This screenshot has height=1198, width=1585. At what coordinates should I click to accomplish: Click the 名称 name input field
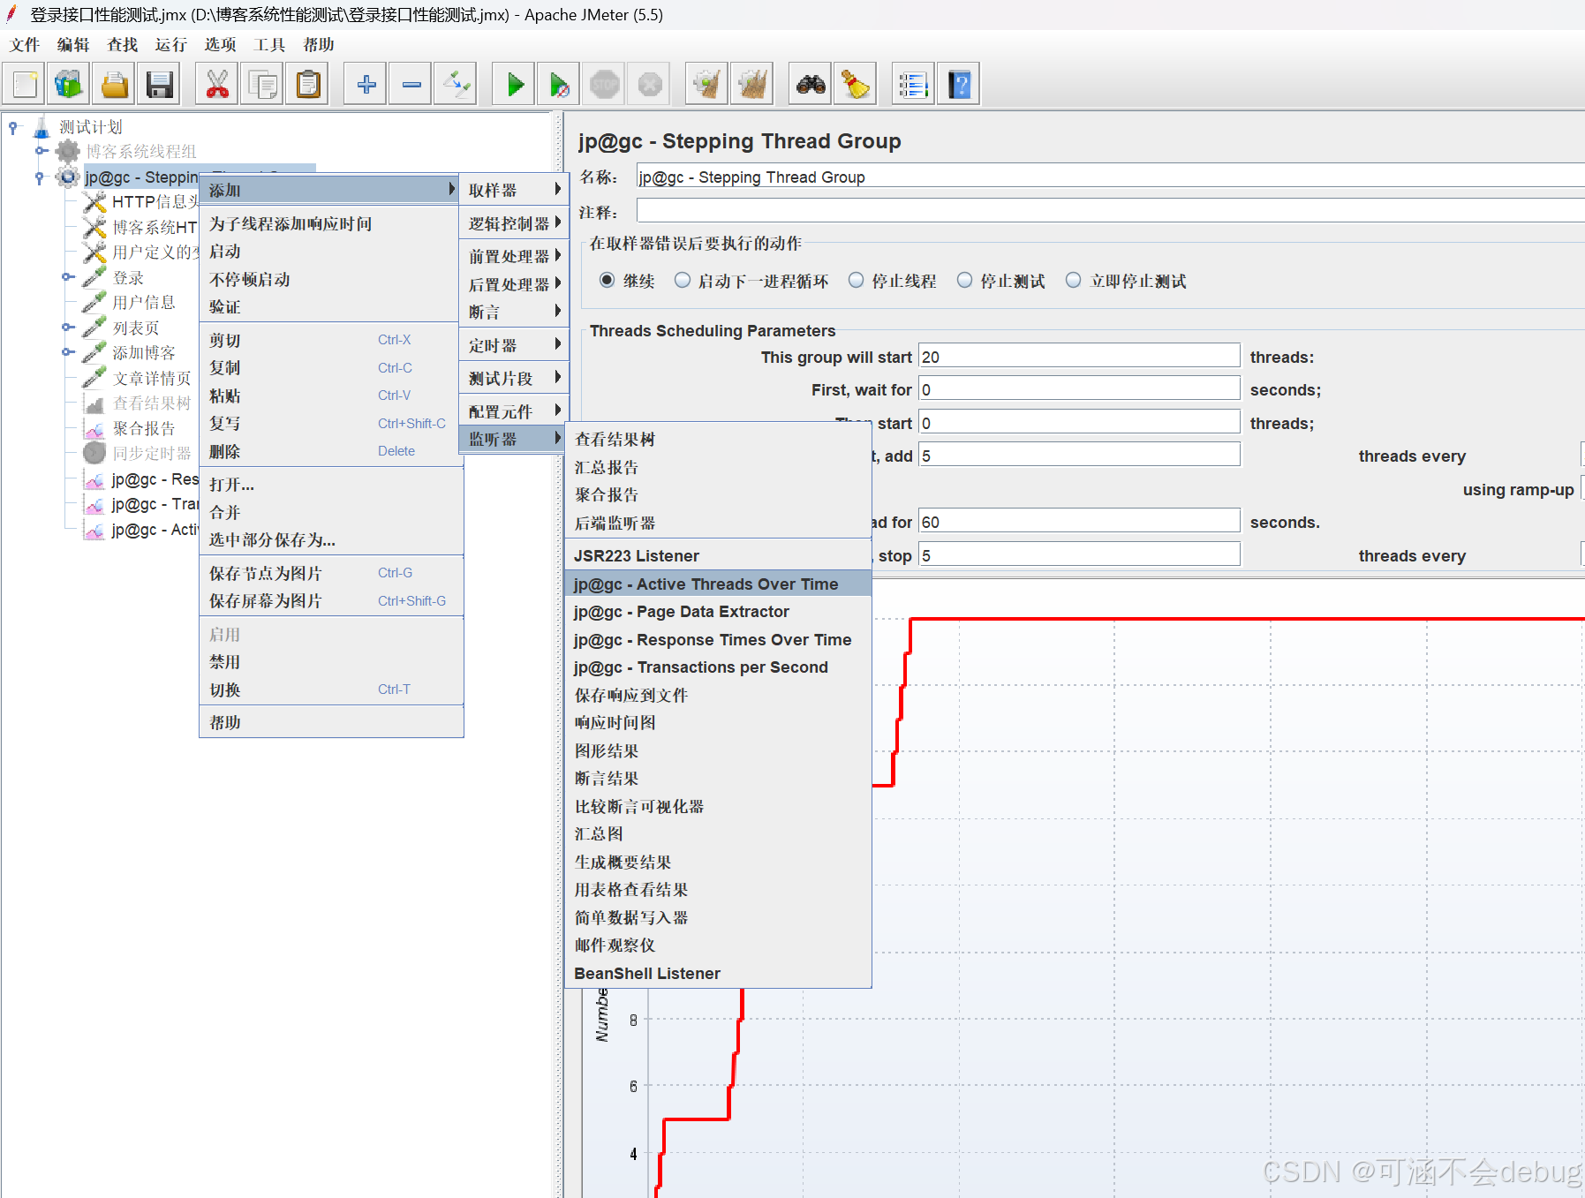click(1110, 177)
